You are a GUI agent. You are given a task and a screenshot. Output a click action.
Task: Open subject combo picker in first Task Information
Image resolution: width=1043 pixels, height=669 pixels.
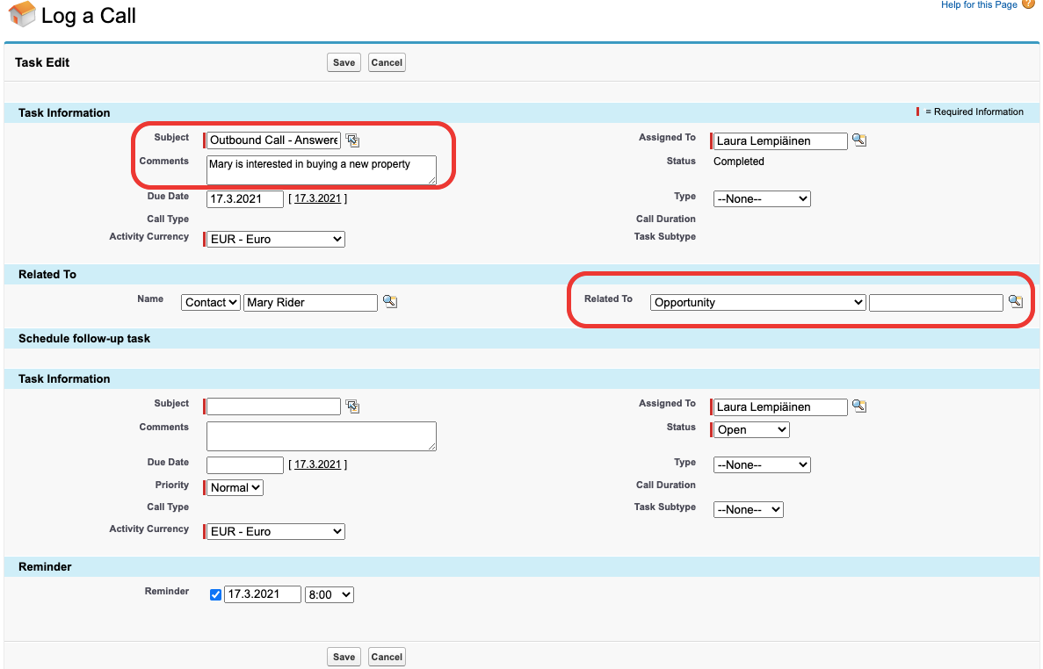(x=352, y=140)
